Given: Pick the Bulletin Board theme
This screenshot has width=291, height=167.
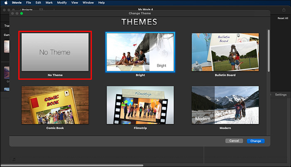Looking at the screenshot, I should coord(226,52).
